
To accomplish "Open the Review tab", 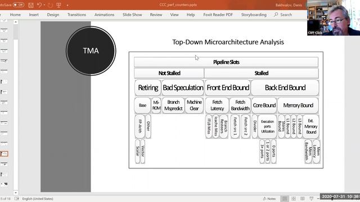I will click(156, 15).
